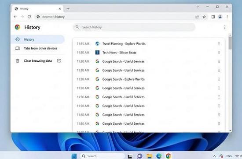Click the forward navigation arrow
Image resolution: width=242 pixels, height=159 pixels.
click(x=22, y=17)
